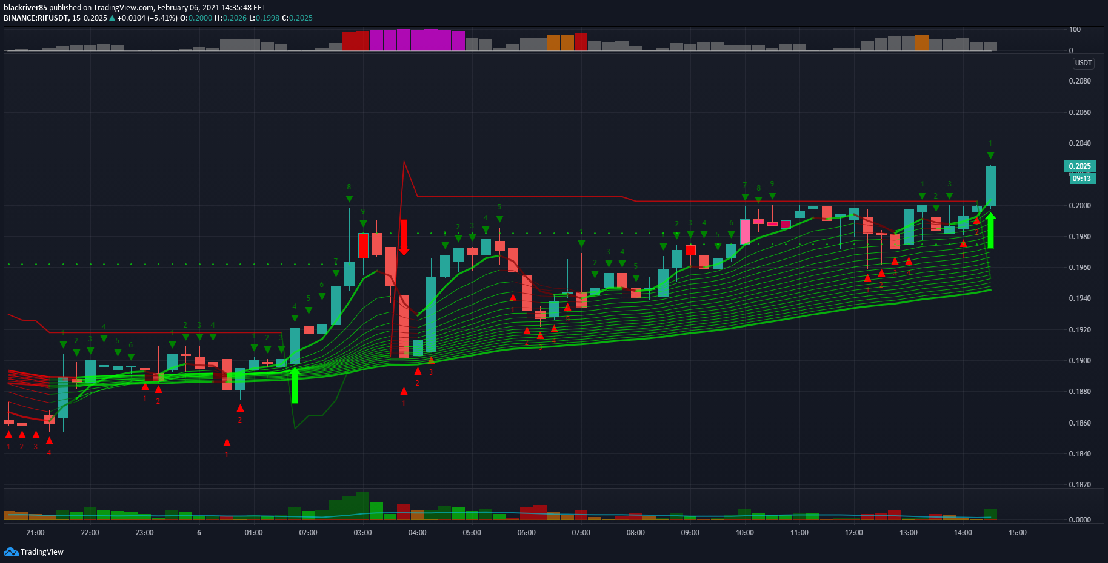The height and width of the screenshot is (563, 1108).
Task: Click the 0.2040 price axis label
Action: coord(1080,143)
